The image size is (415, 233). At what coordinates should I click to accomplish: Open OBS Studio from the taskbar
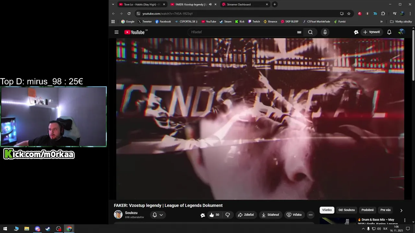[58, 229]
